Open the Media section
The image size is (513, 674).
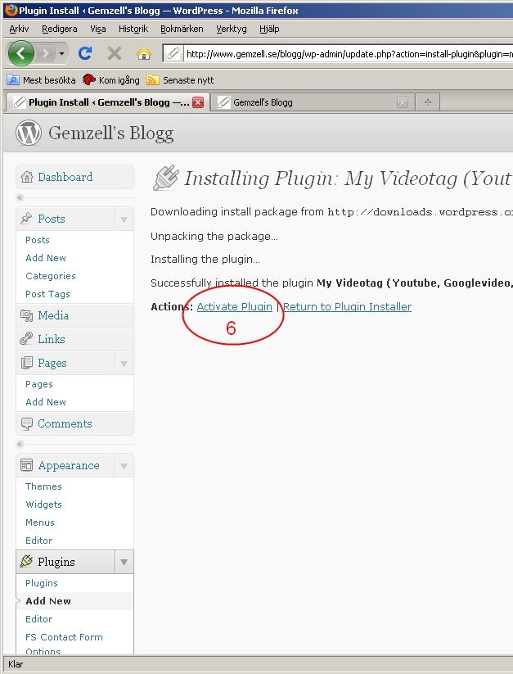tap(53, 315)
